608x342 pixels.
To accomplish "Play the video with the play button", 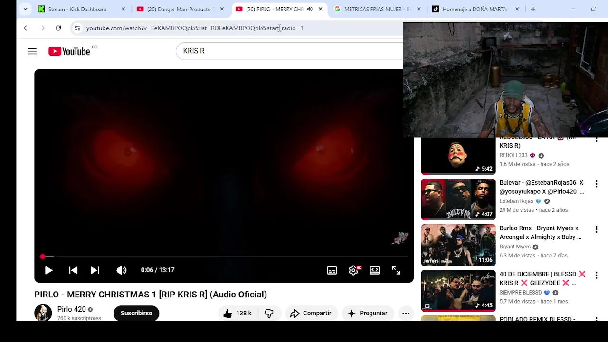I will 48,270.
